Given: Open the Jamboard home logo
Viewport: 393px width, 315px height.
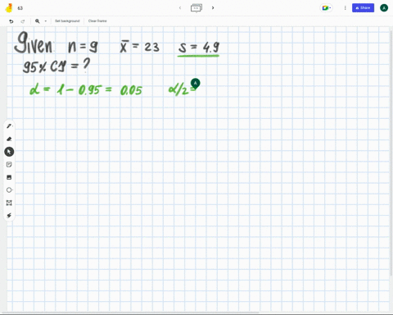Looking at the screenshot, I should pyautogui.click(x=9, y=8).
